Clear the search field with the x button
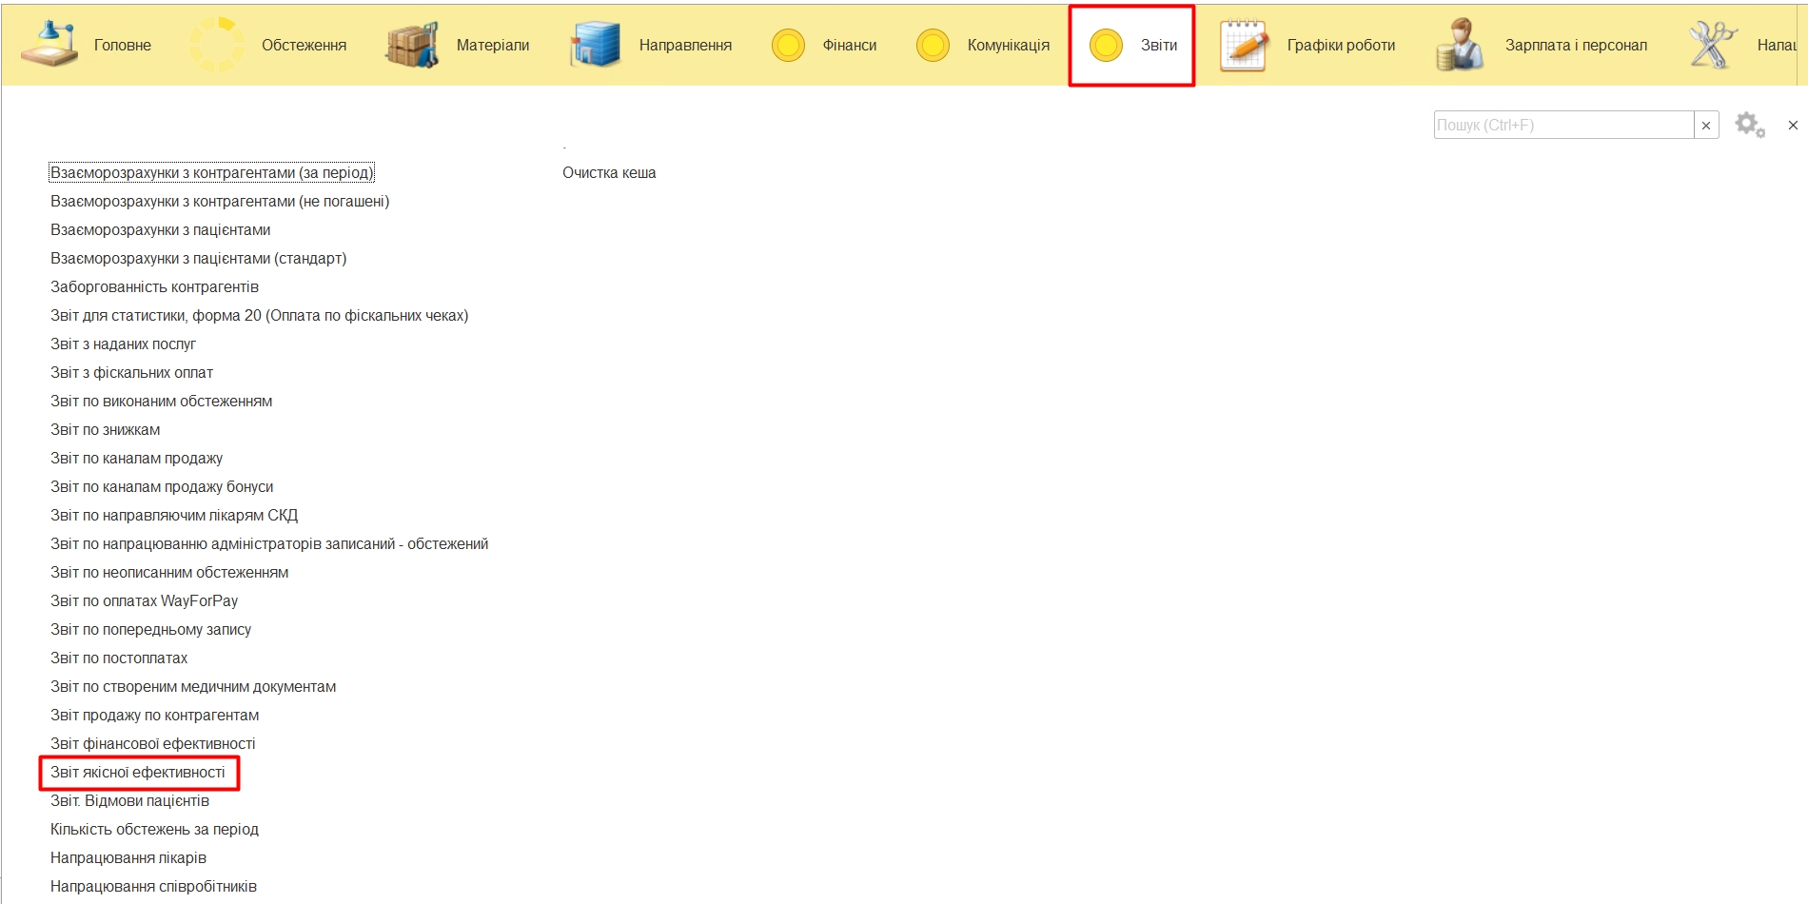Screen dimensions: 1808x904 [1706, 126]
